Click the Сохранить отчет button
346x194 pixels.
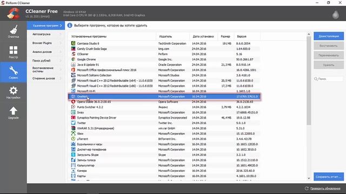point(329,177)
